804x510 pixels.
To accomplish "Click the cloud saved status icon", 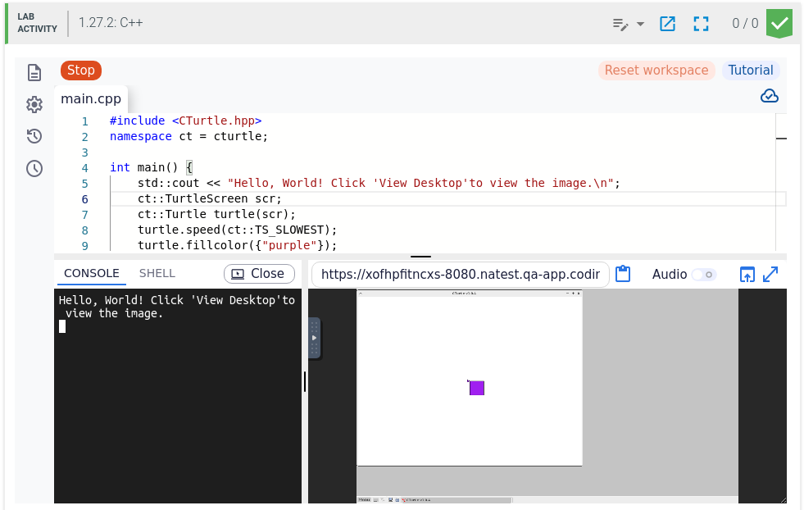I will (769, 96).
